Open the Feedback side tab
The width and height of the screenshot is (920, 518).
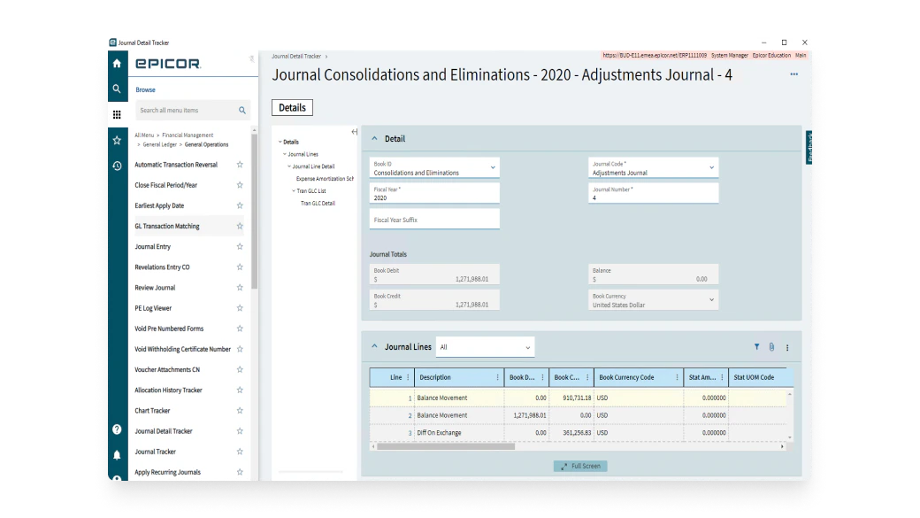[809, 147]
